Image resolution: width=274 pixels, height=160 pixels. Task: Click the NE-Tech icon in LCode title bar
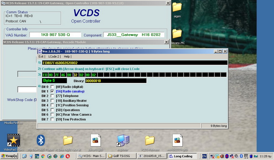pos(40,52)
